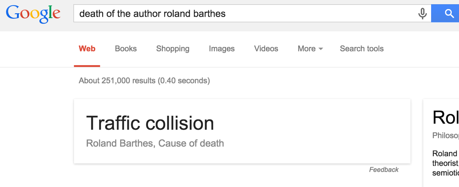Open Search tools options

pyautogui.click(x=361, y=49)
